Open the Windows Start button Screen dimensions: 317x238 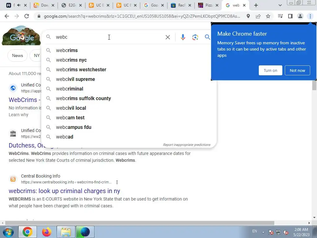coord(8,232)
